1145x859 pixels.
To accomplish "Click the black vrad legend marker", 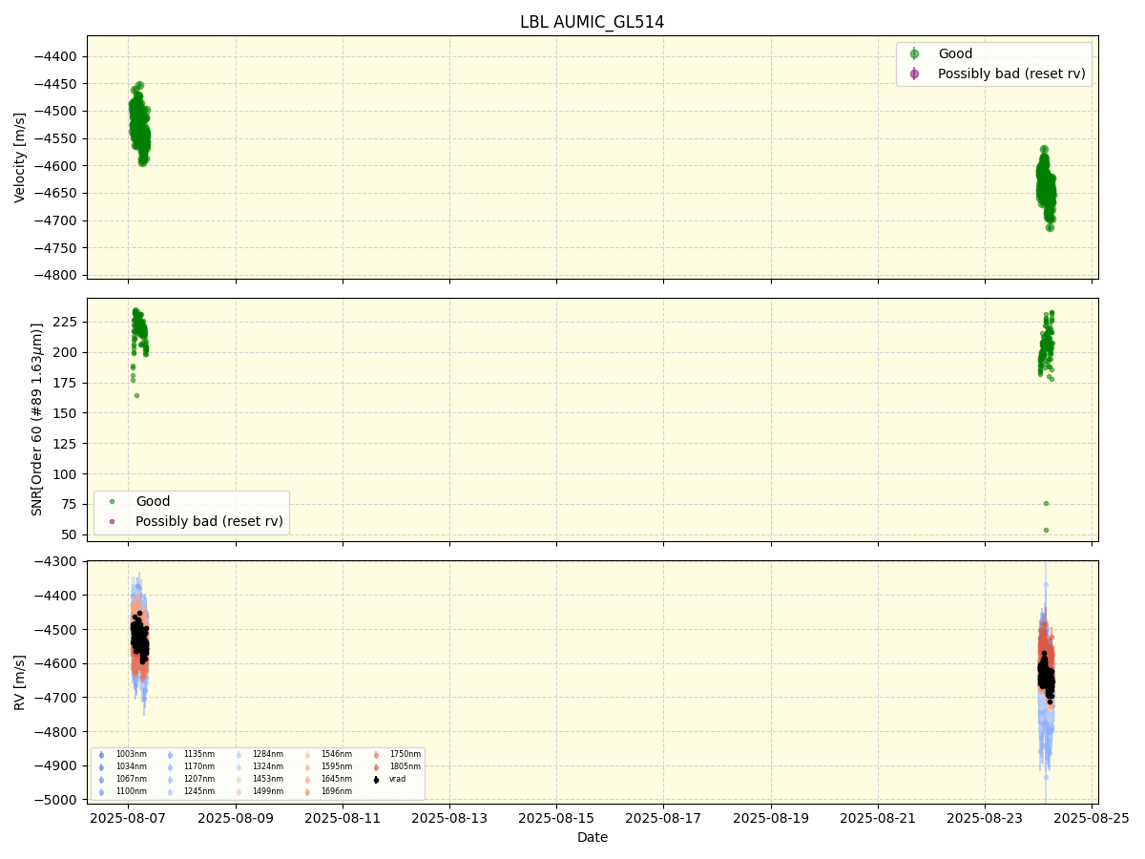I will point(376,779).
